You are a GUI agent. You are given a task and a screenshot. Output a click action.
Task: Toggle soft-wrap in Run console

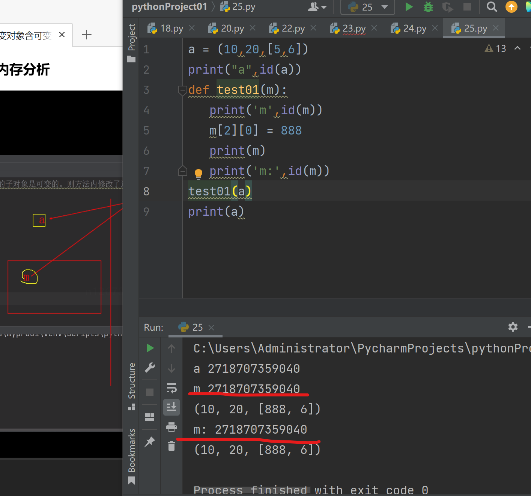coord(171,388)
